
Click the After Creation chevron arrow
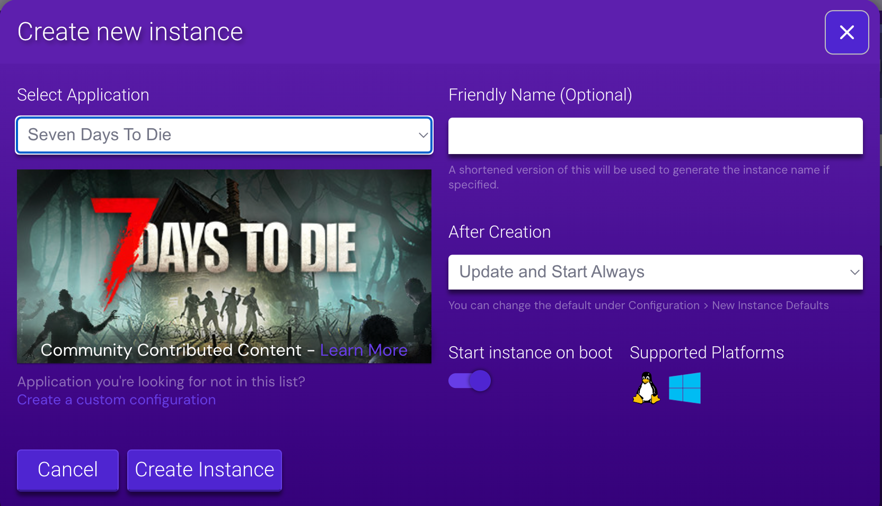(854, 272)
